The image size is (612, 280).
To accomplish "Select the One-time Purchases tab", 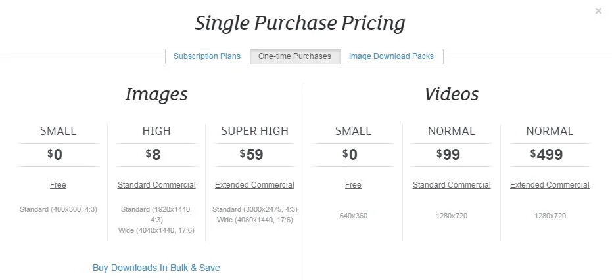I will point(295,56).
